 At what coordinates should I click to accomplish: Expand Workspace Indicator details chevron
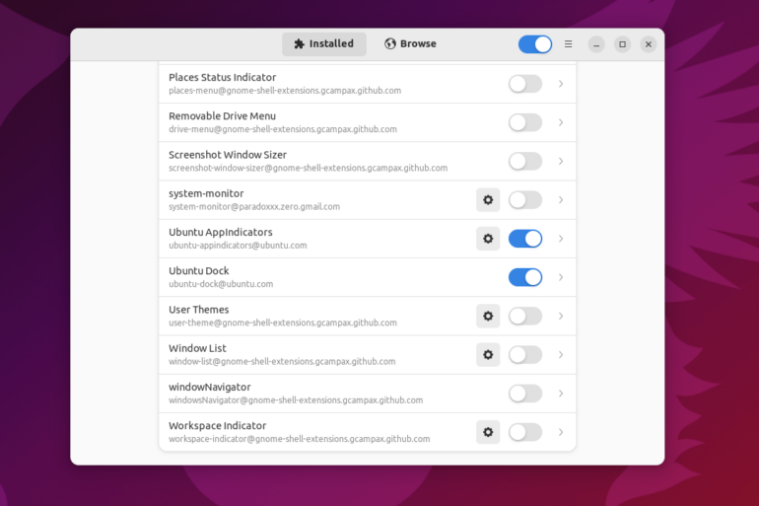(561, 432)
